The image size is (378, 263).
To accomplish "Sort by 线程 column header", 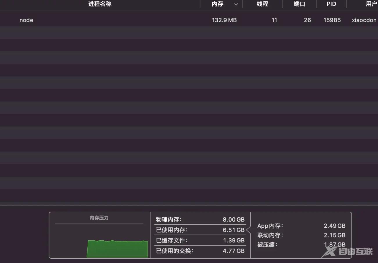I will point(262,4).
